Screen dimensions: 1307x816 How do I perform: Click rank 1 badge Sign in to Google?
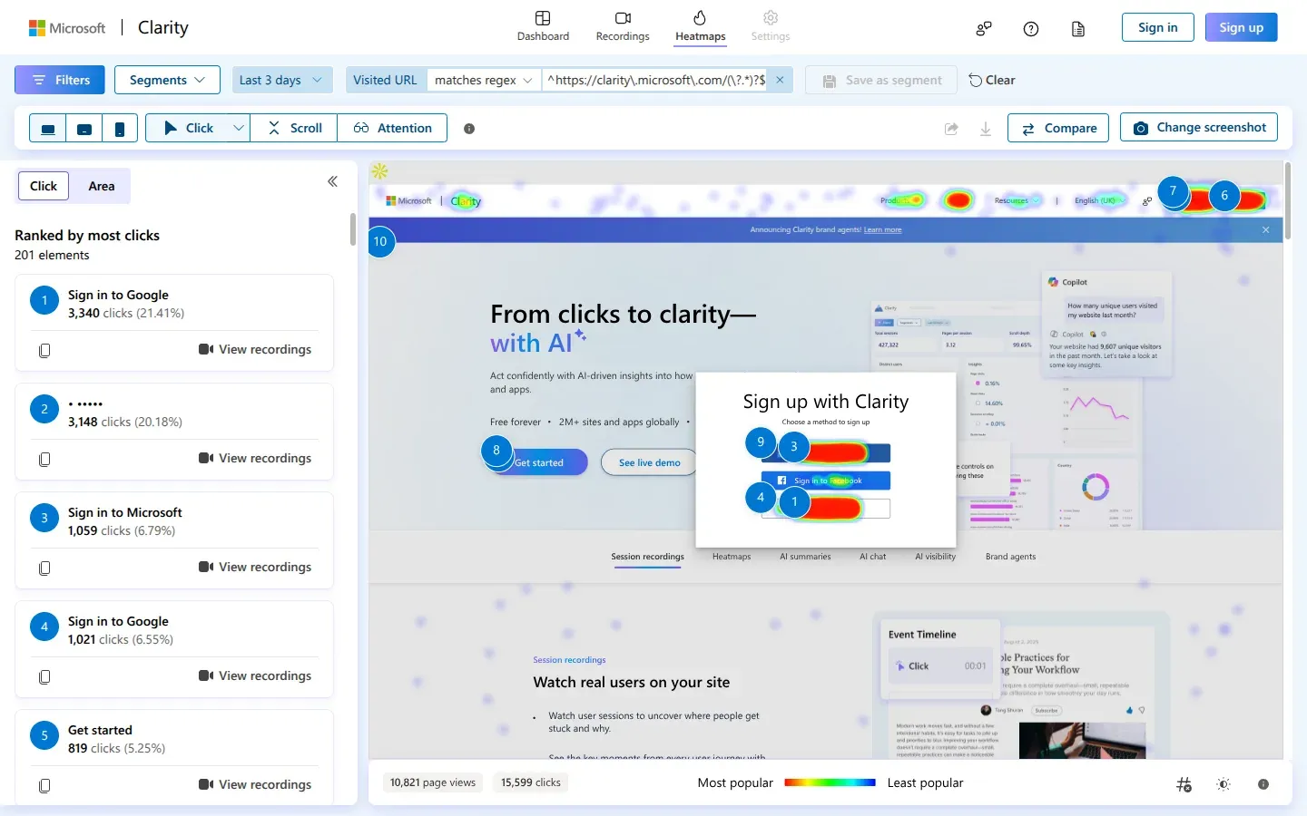click(44, 300)
